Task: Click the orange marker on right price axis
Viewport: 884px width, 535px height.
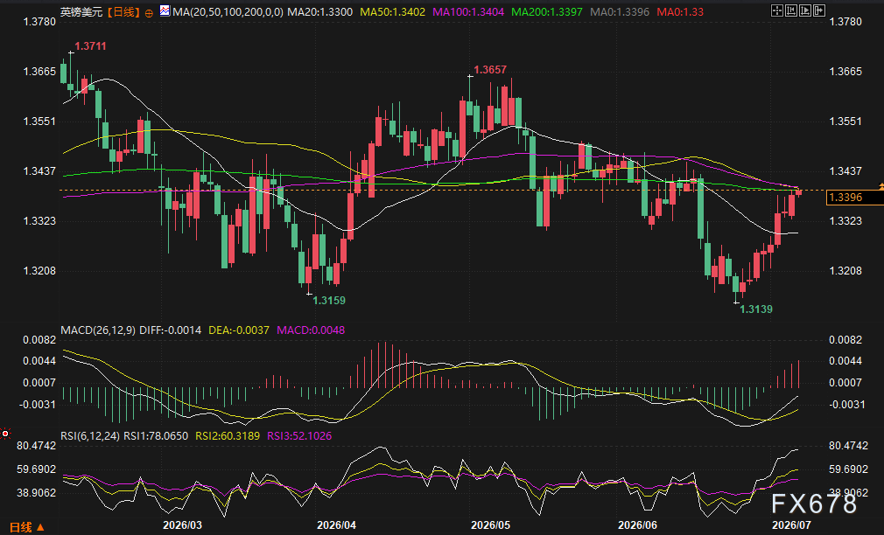Action: click(880, 186)
